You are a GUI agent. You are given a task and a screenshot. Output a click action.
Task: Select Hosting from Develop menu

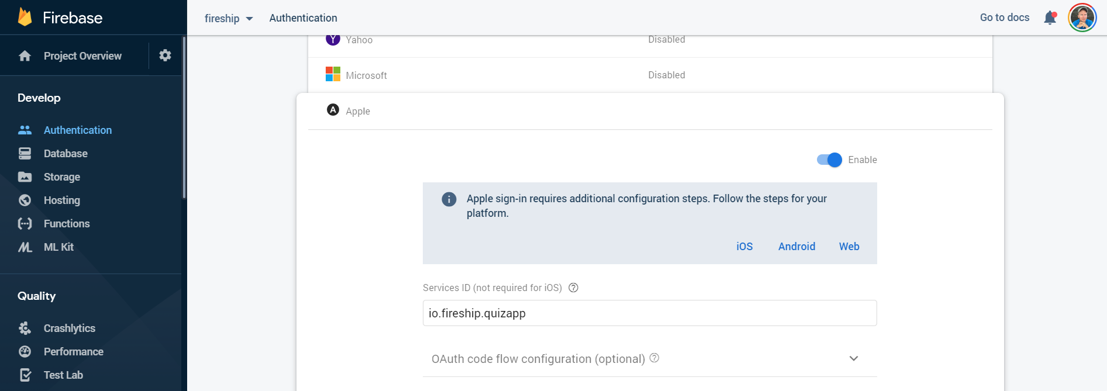point(61,200)
